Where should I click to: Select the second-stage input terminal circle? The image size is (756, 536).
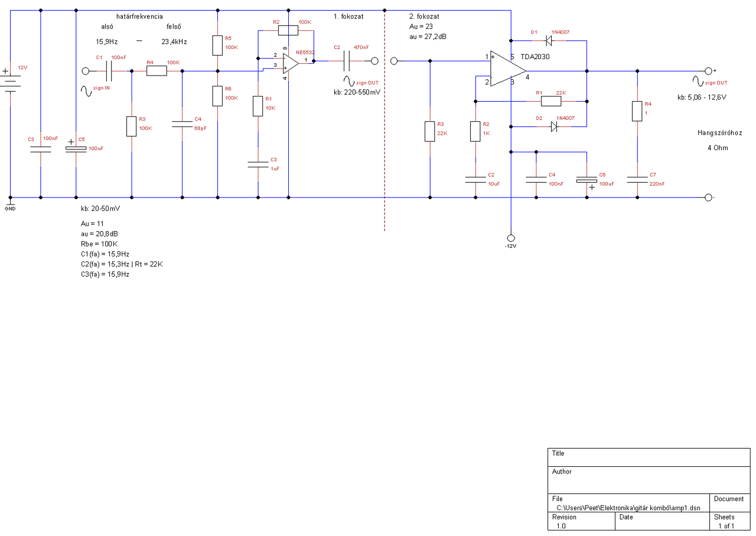(x=395, y=60)
